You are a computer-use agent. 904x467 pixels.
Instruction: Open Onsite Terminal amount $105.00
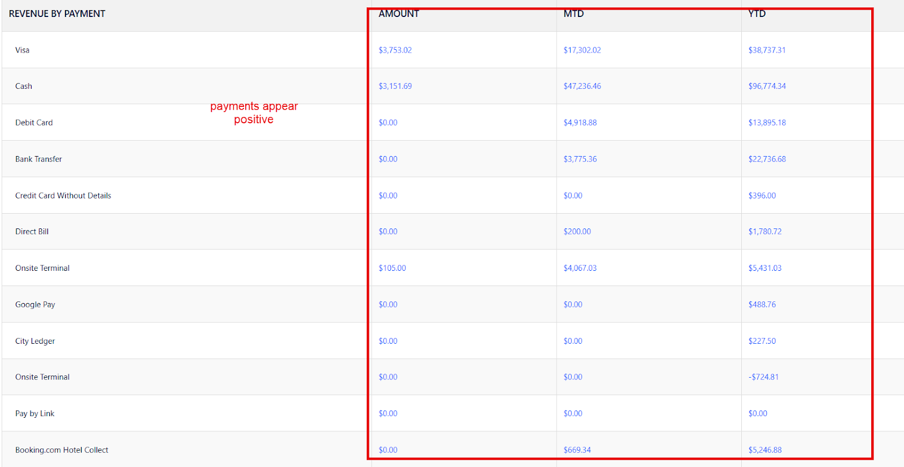[x=392, y=269]
